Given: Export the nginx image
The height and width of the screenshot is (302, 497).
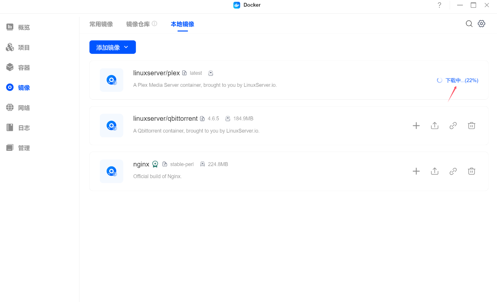Looking at the screenshot, I should click(x=434, y=171).
